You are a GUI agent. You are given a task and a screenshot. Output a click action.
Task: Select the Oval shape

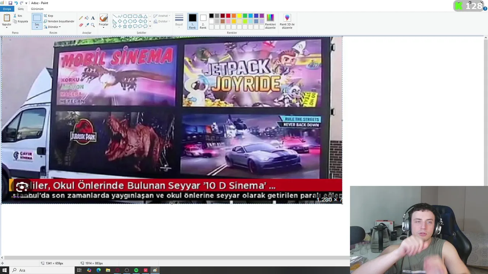point(125,16)
